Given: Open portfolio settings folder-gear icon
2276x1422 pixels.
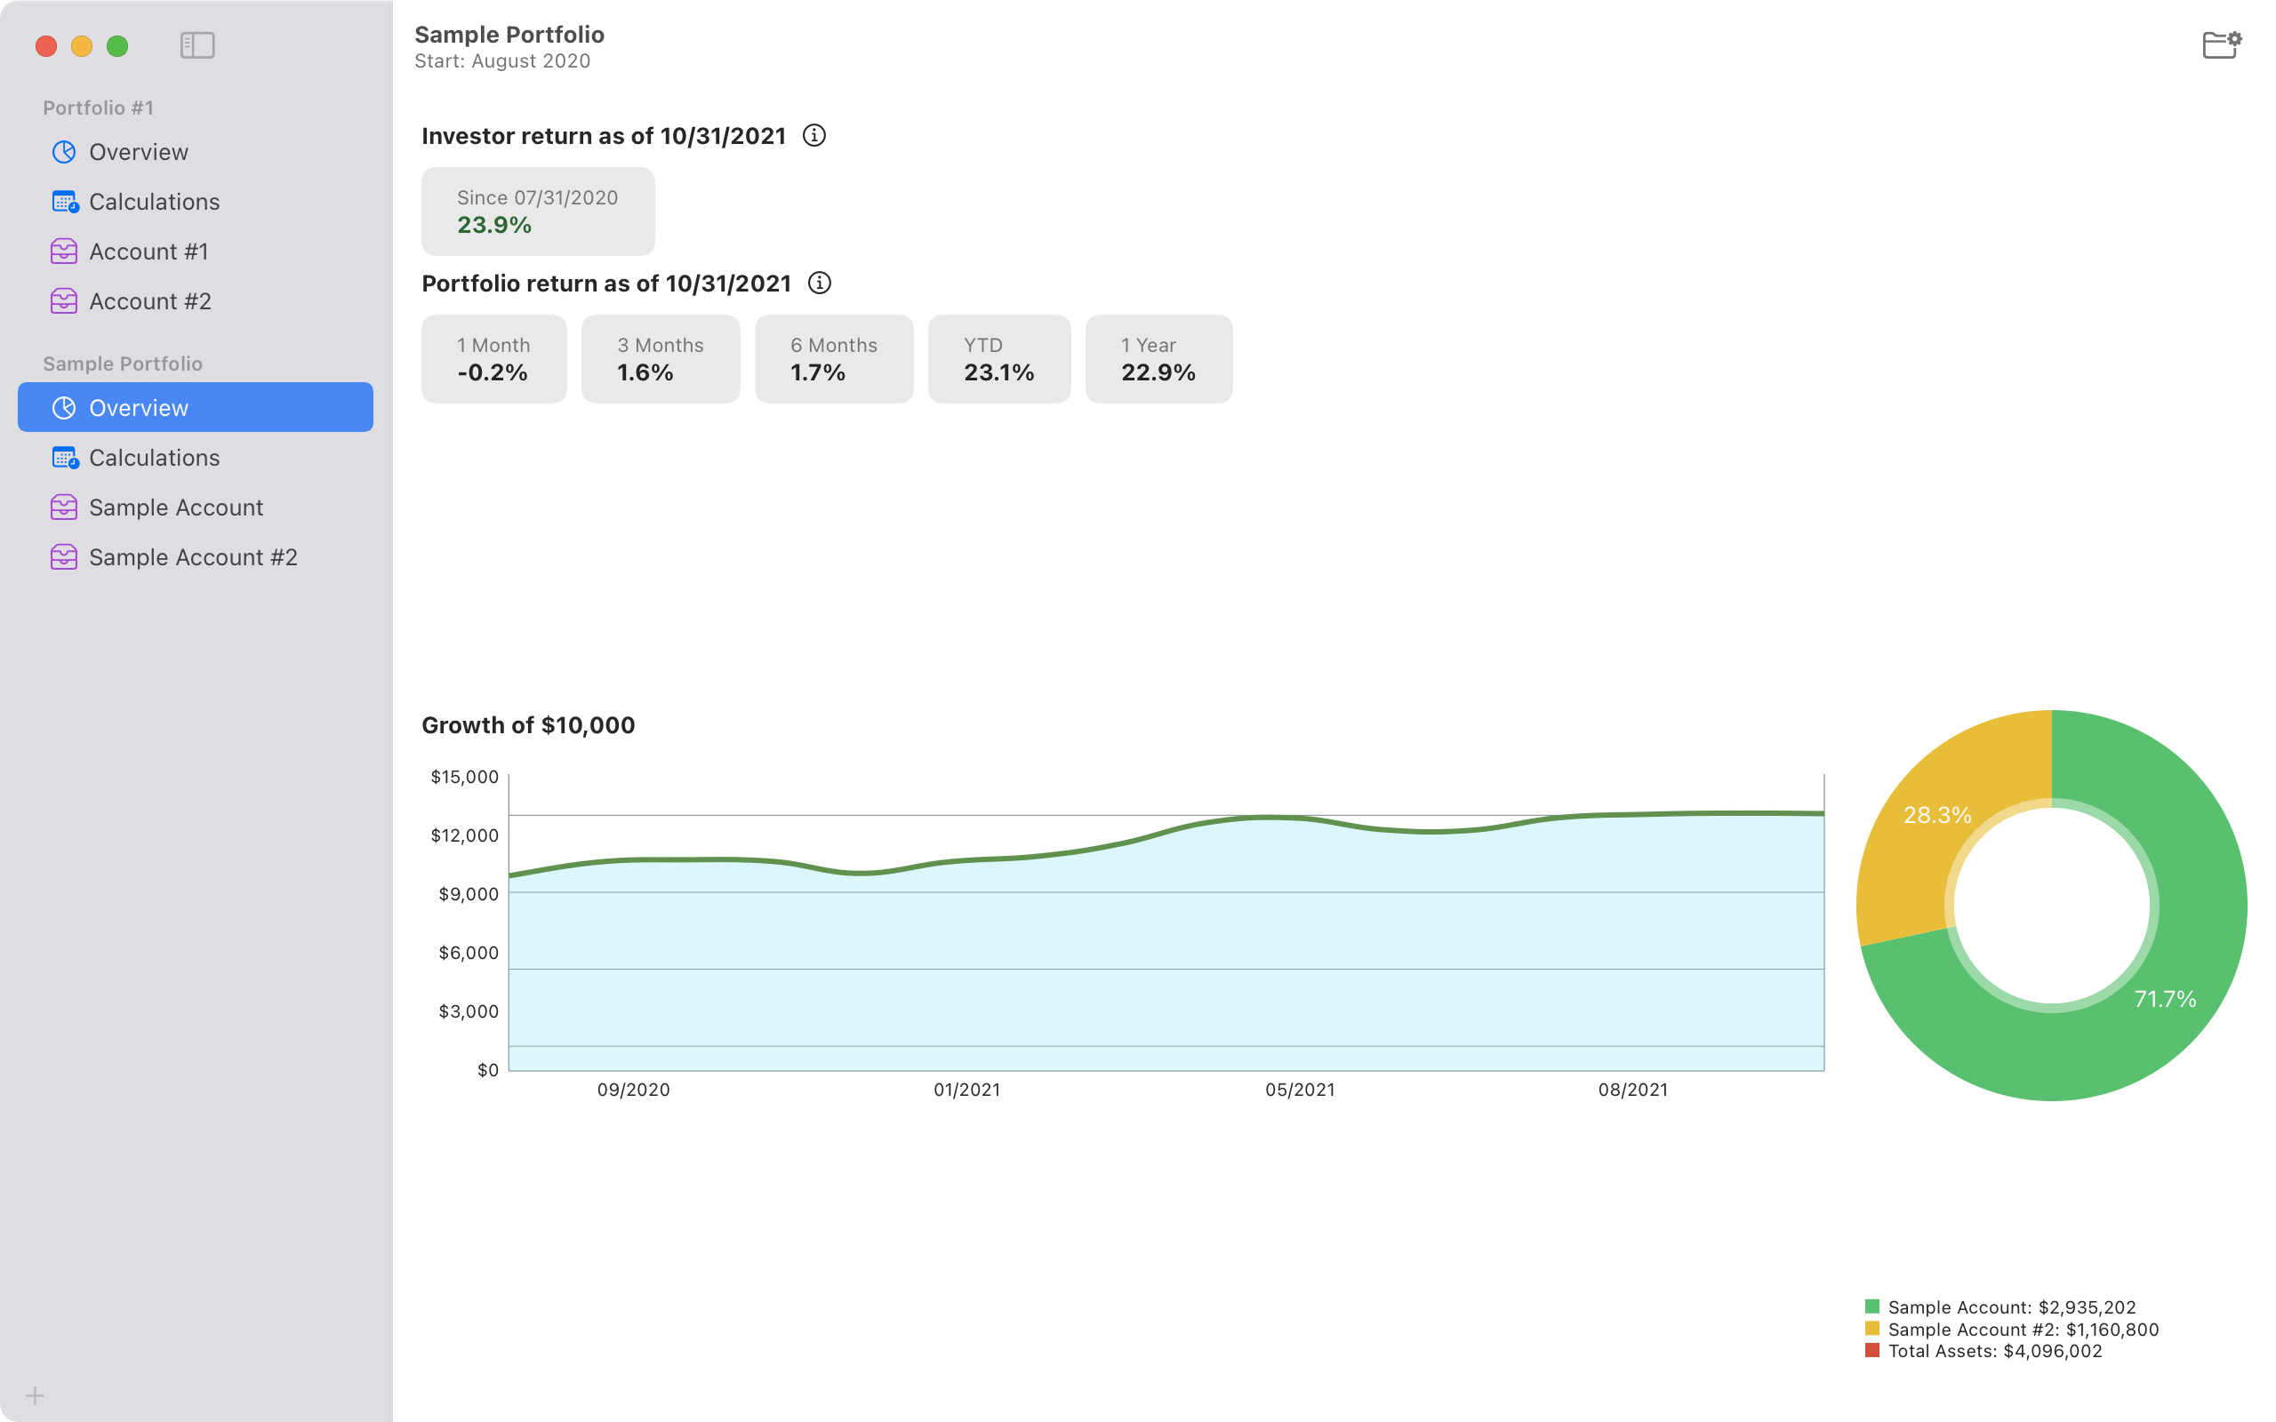Looking at the screenshot, I should point(2222,45).
